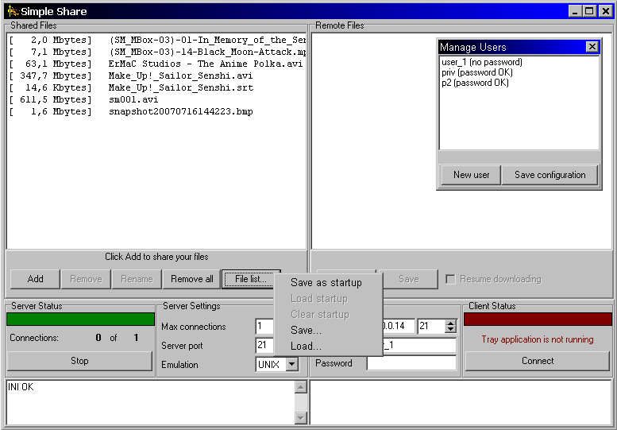This screenshot has width=617, height=430.
Task: Select Save... from the file list menu
Action: tap(306, 330)
